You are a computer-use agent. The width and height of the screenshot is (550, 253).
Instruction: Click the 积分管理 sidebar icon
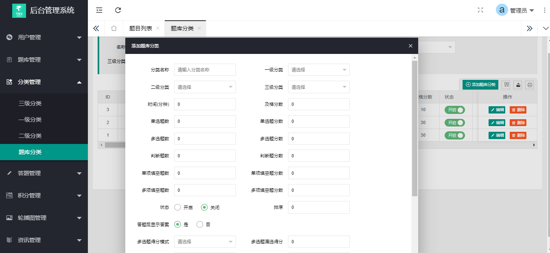point(9,195)
